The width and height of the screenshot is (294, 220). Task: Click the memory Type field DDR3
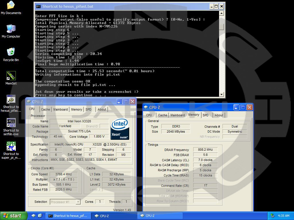point(176,126)
